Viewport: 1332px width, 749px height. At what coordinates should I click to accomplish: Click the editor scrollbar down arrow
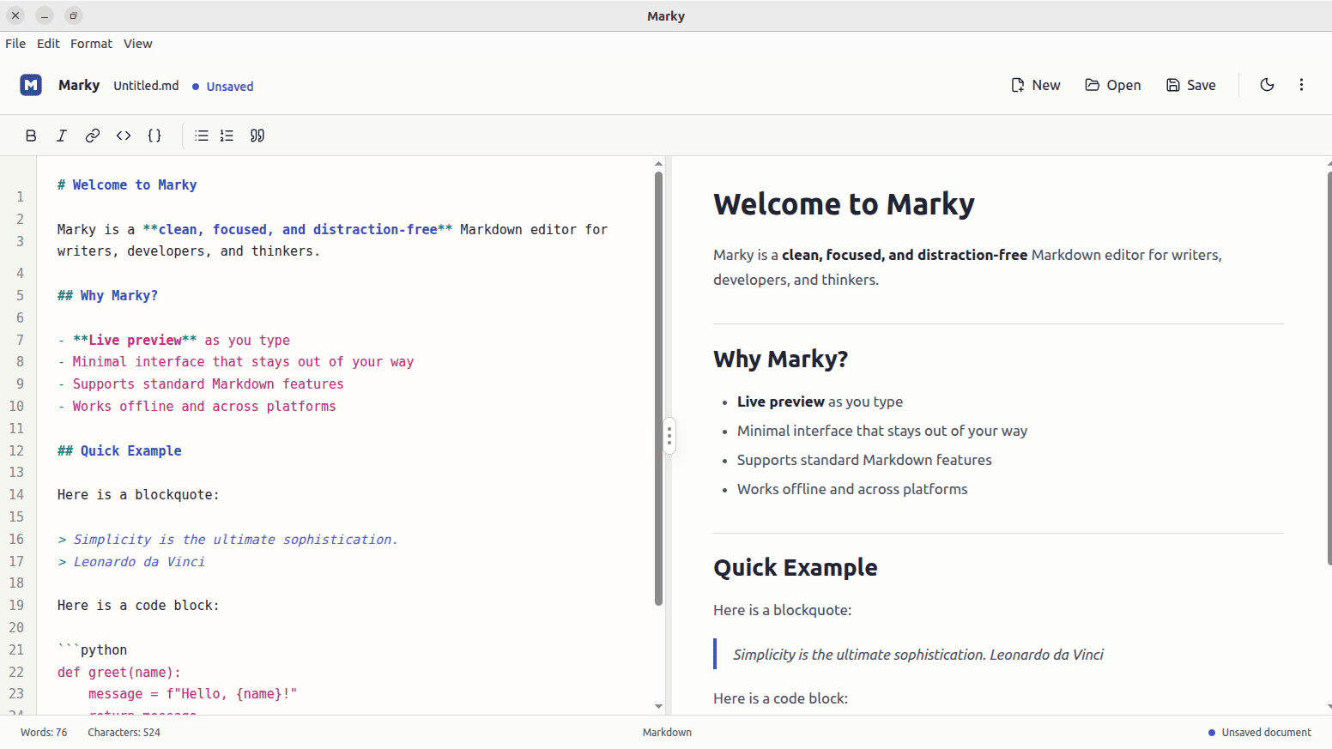(658, 707)
